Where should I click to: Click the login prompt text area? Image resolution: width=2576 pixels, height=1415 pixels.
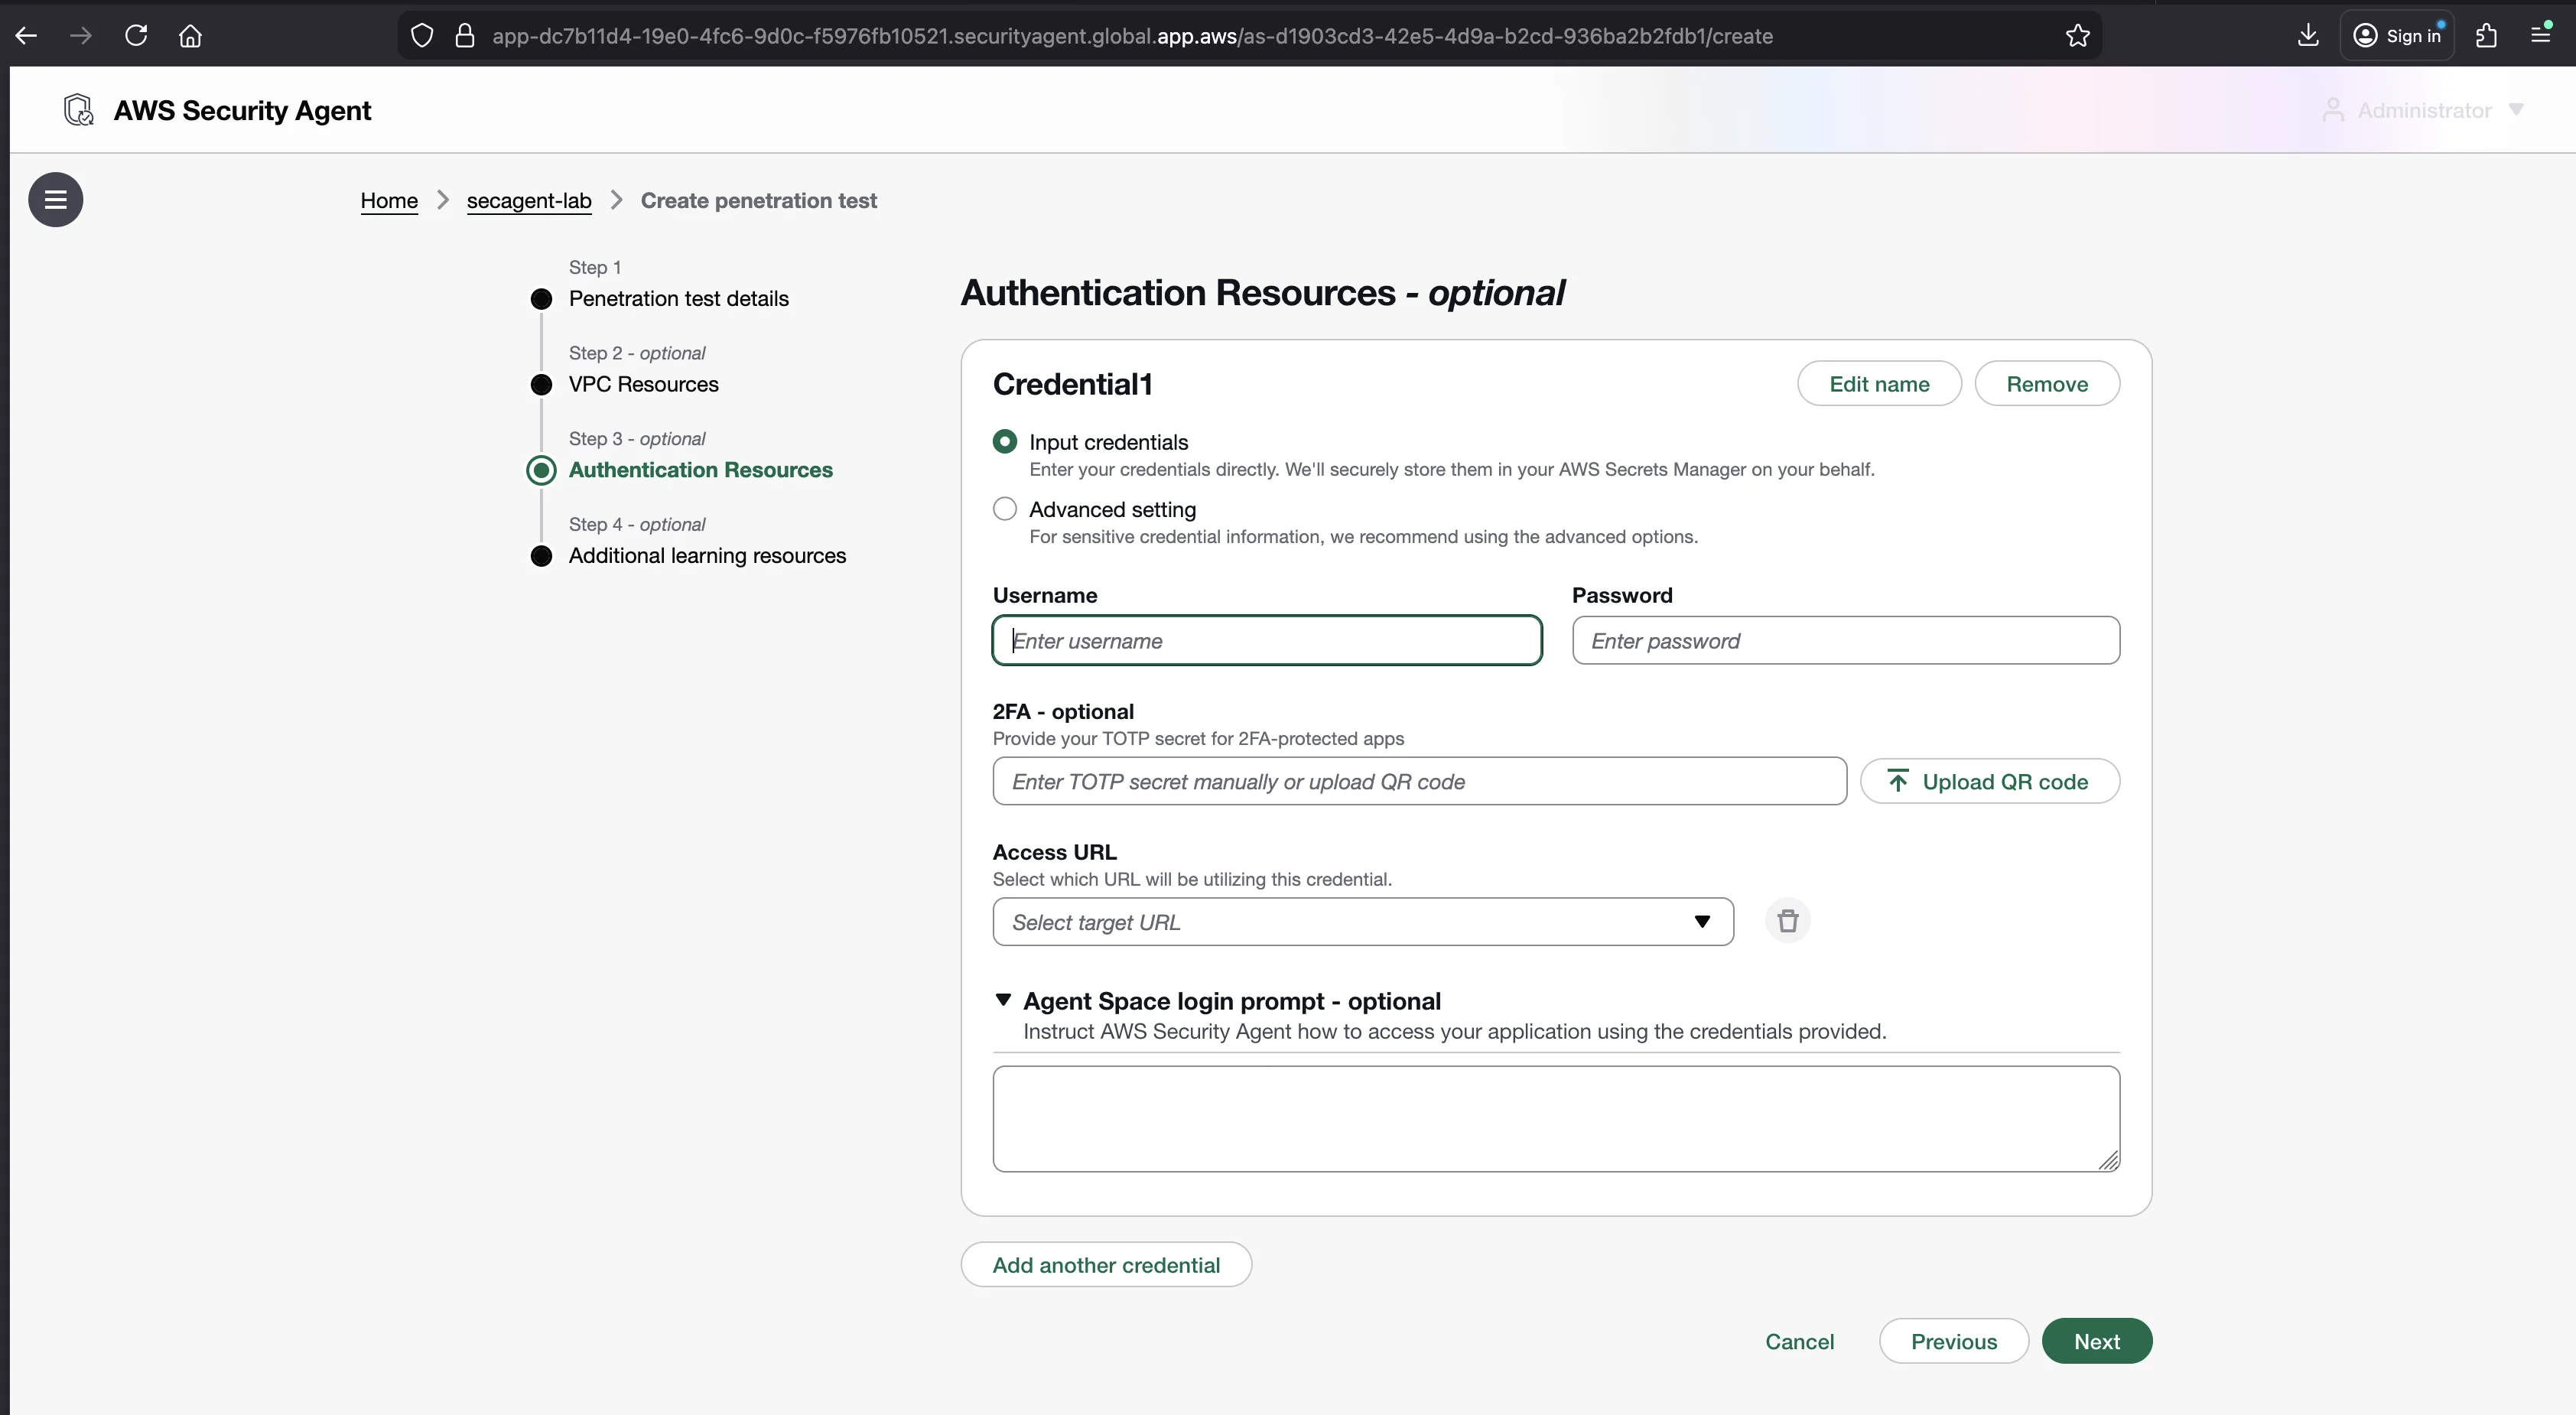[x=1556, y=1118]
